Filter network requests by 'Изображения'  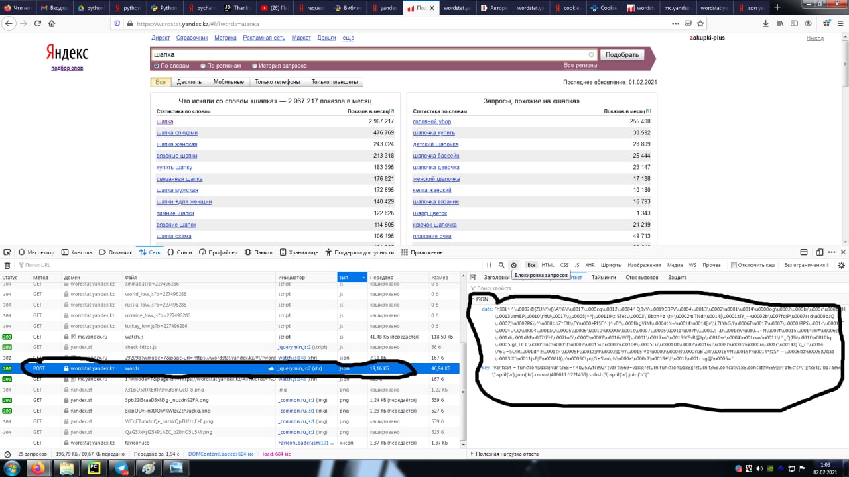644,265
